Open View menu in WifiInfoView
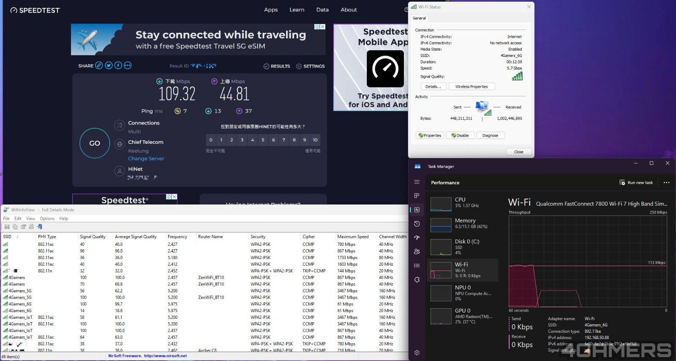The width and height of the screenshot is (676, 361). point(30,218)
